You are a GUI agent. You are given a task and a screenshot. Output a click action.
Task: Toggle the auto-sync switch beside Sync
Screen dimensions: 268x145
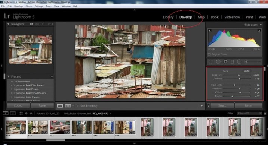(x=208, y=106)
